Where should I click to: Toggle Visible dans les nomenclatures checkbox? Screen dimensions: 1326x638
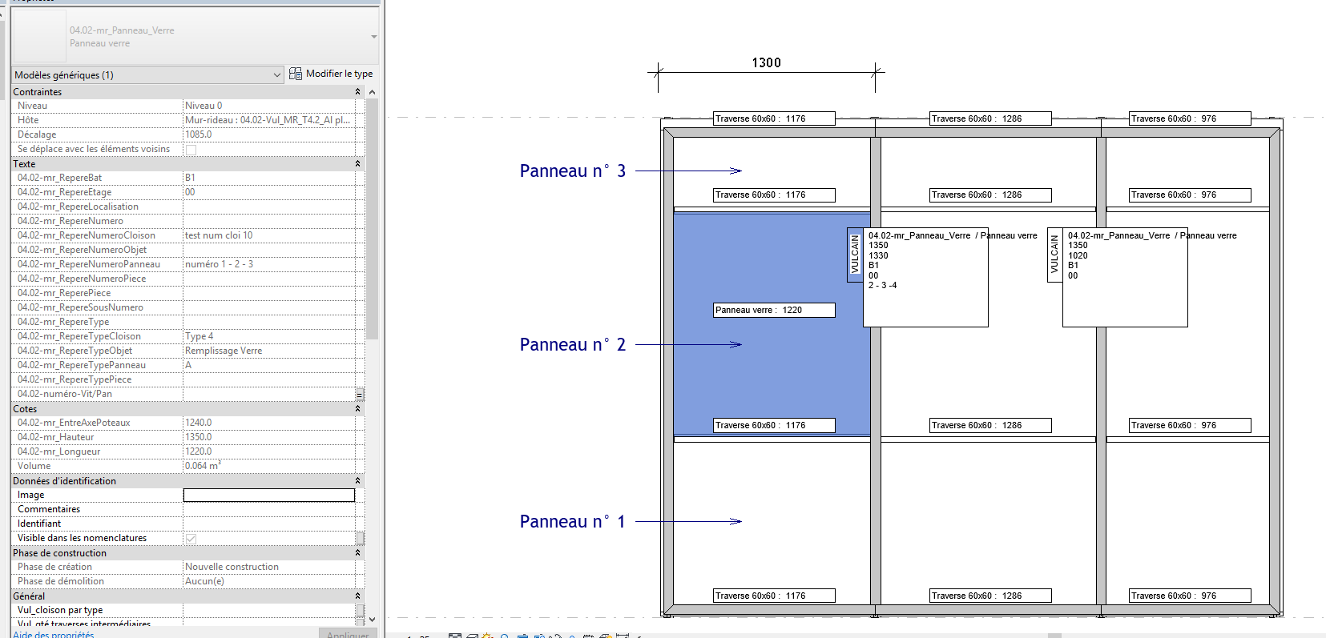pyautogui.click(x=191, y=539)
